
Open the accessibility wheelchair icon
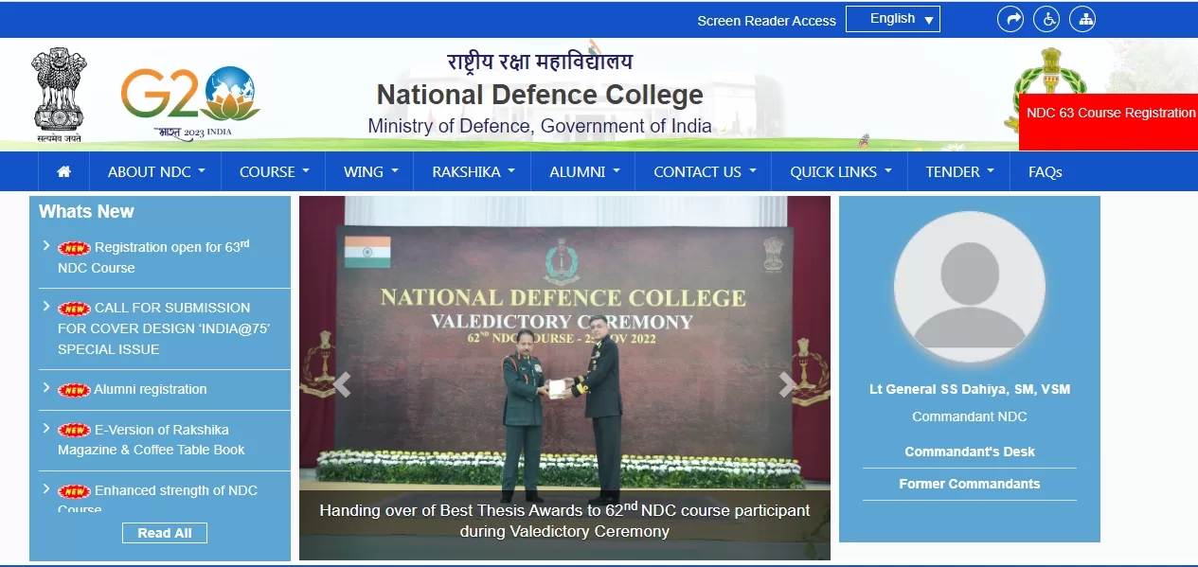(1046, 19)
